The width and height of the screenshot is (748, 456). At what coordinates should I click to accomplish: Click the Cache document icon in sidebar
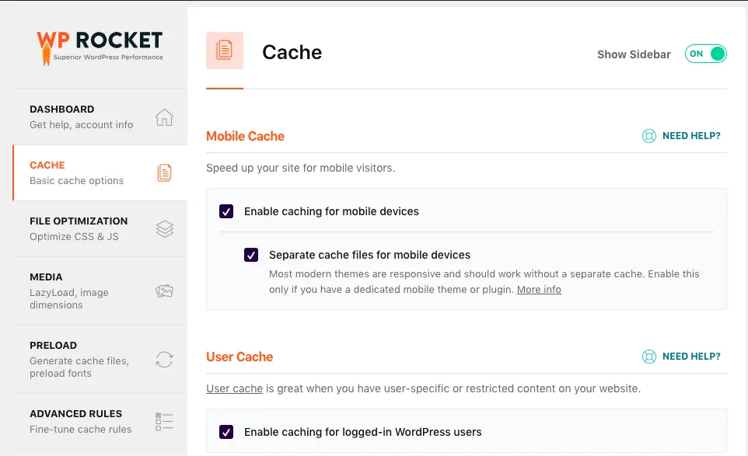(164, 172)
